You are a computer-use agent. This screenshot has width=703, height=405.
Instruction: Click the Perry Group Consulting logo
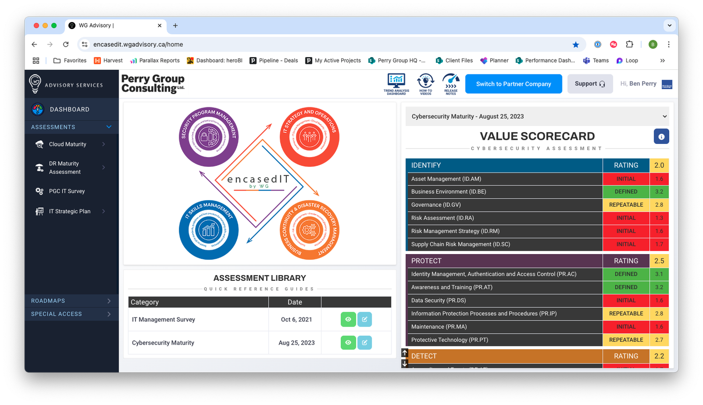coord(153,83)
